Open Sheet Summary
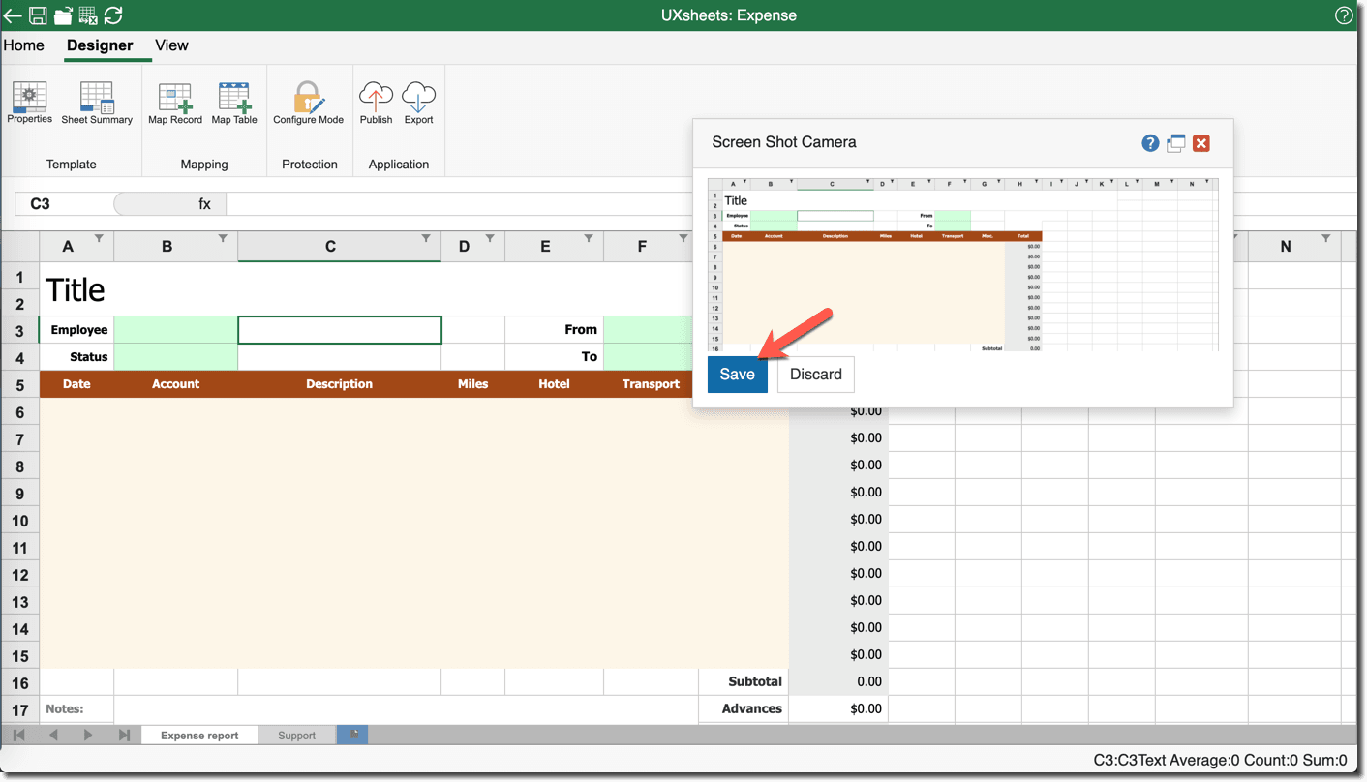 pos(97,104)
